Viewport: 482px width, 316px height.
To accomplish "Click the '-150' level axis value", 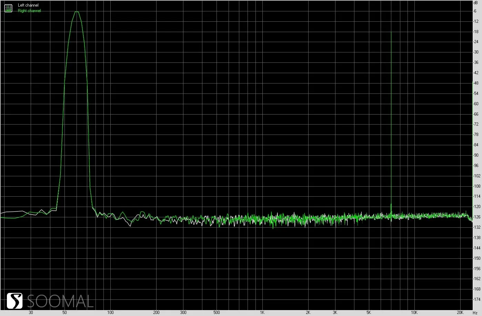I will pos(476,258).
